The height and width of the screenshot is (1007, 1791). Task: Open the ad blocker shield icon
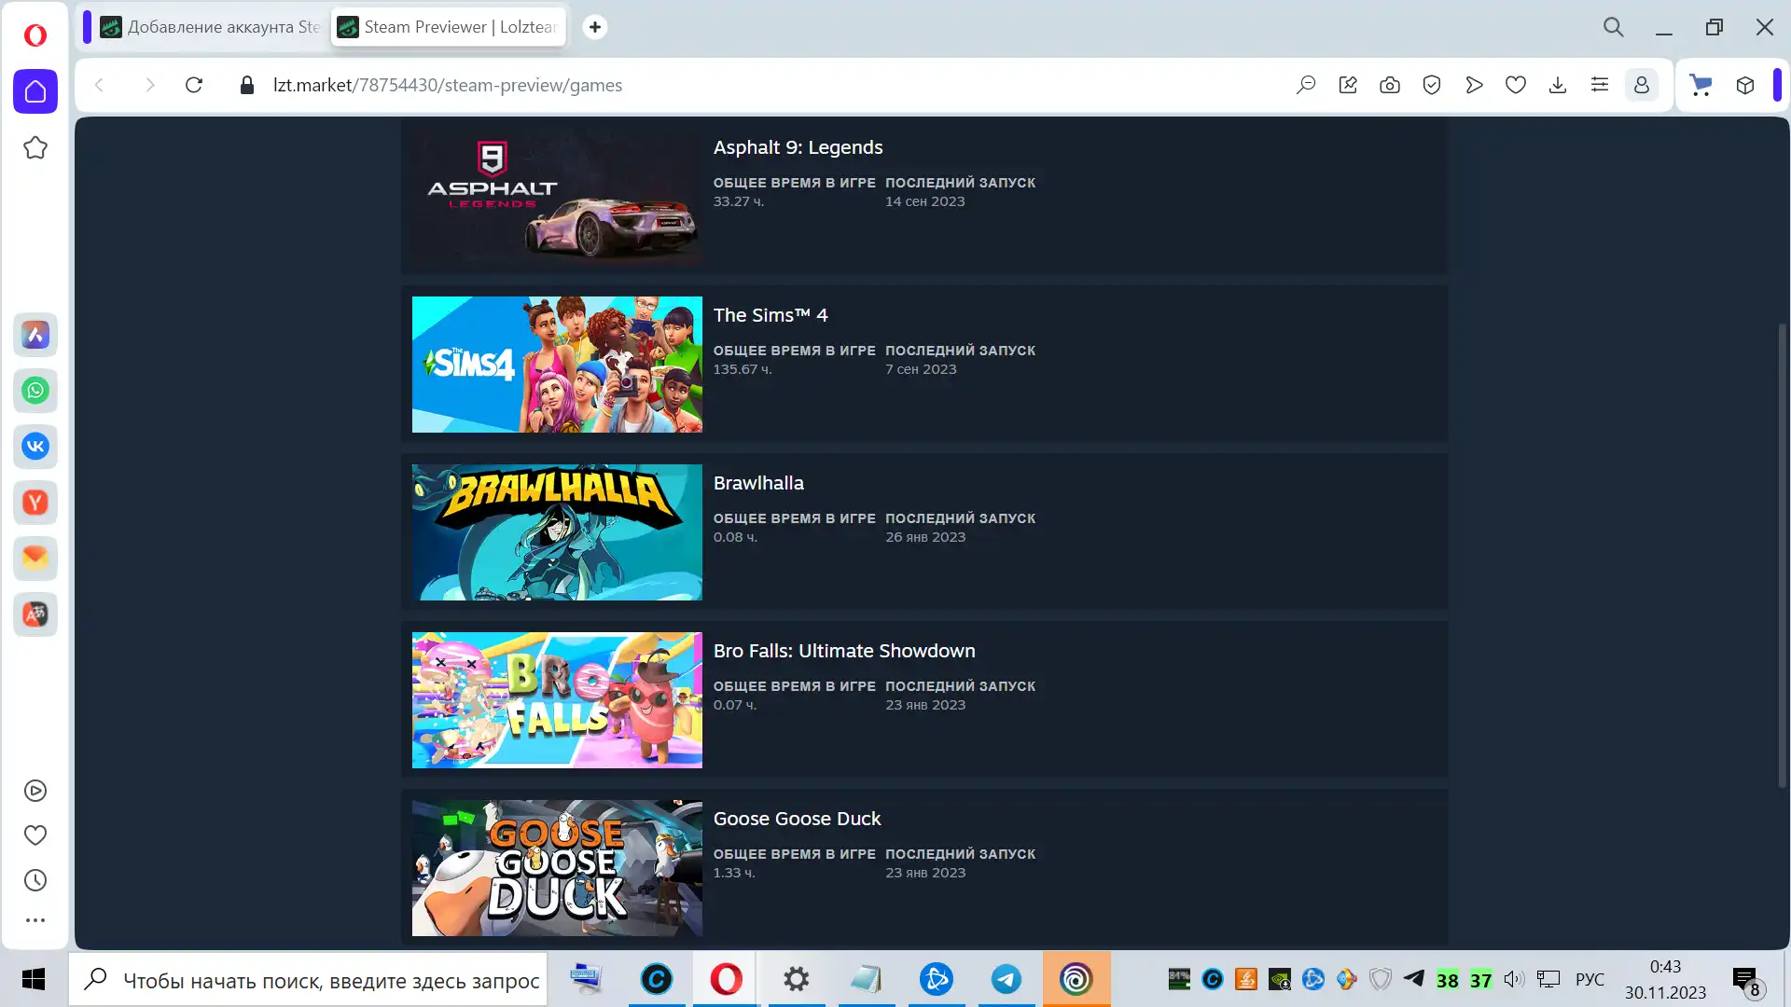(x=1432, y=85)
